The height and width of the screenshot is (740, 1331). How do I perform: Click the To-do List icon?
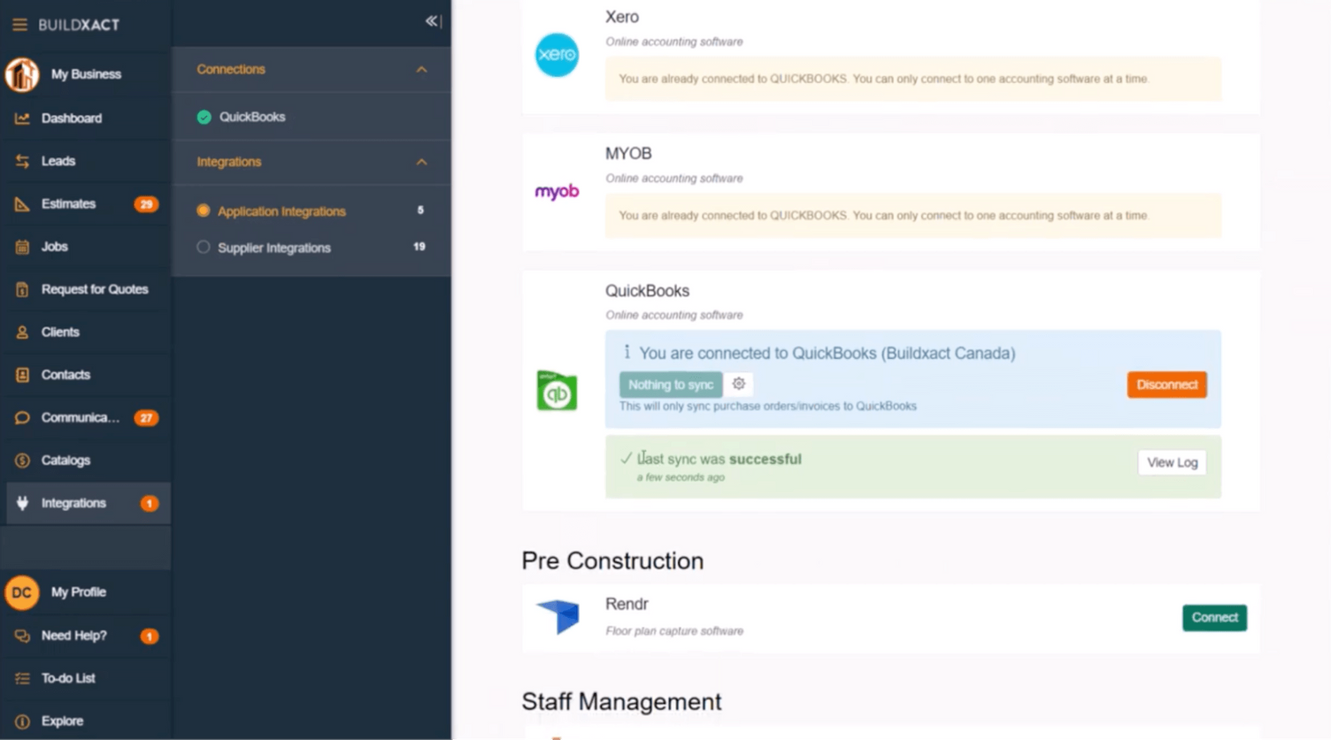[x=22, y=678]
